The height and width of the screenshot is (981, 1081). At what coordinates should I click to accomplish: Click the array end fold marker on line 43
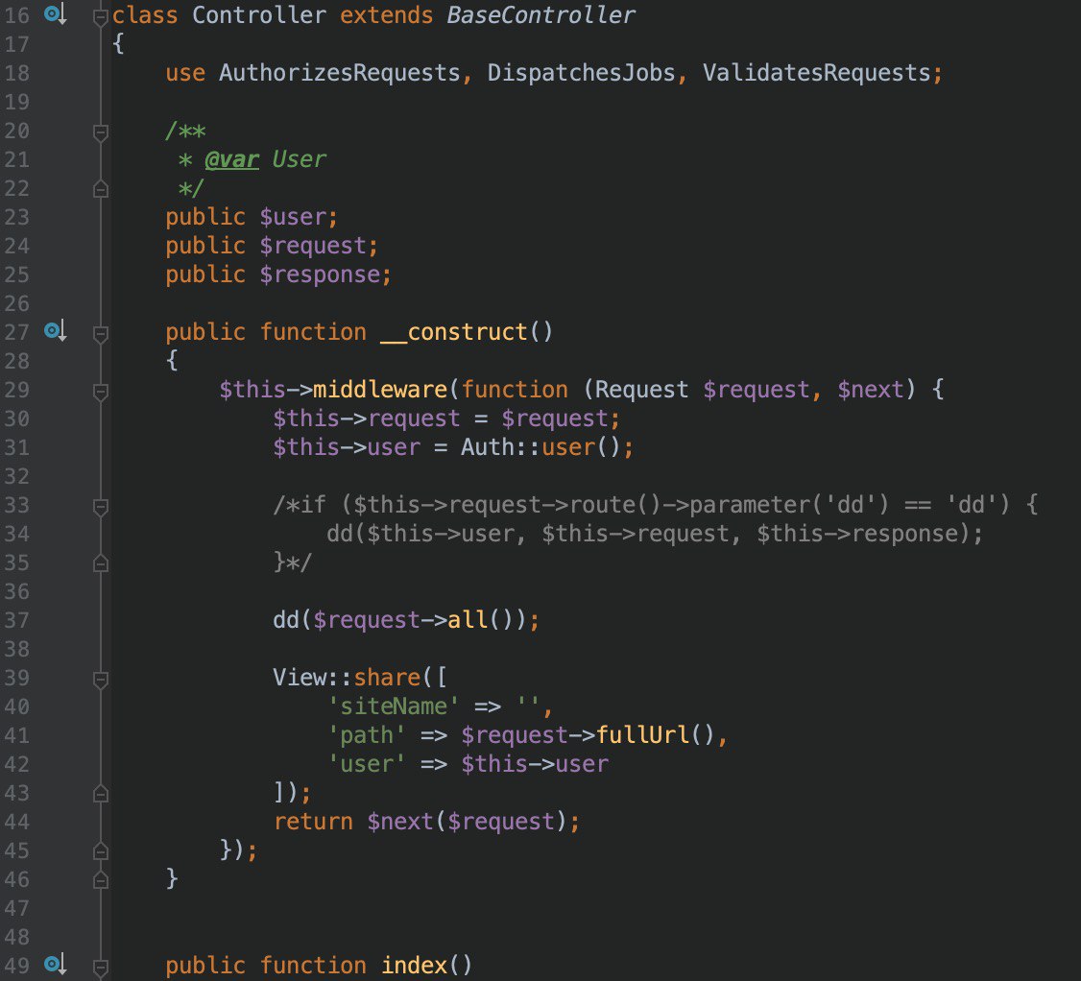pos(101,794)
